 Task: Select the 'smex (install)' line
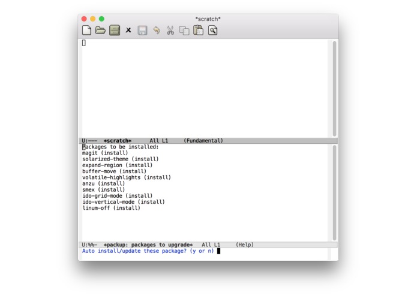(103, 189)
